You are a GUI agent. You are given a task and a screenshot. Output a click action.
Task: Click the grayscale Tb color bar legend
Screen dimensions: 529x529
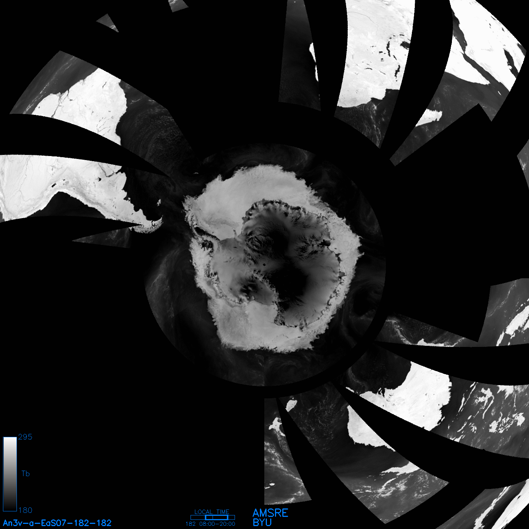point(10,474)
